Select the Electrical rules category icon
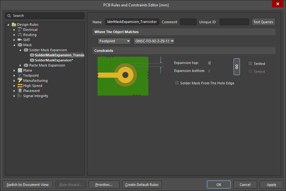 [19, 30]
